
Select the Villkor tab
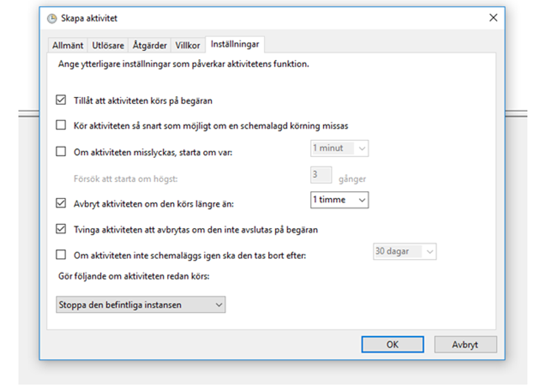tap(188, 45)
